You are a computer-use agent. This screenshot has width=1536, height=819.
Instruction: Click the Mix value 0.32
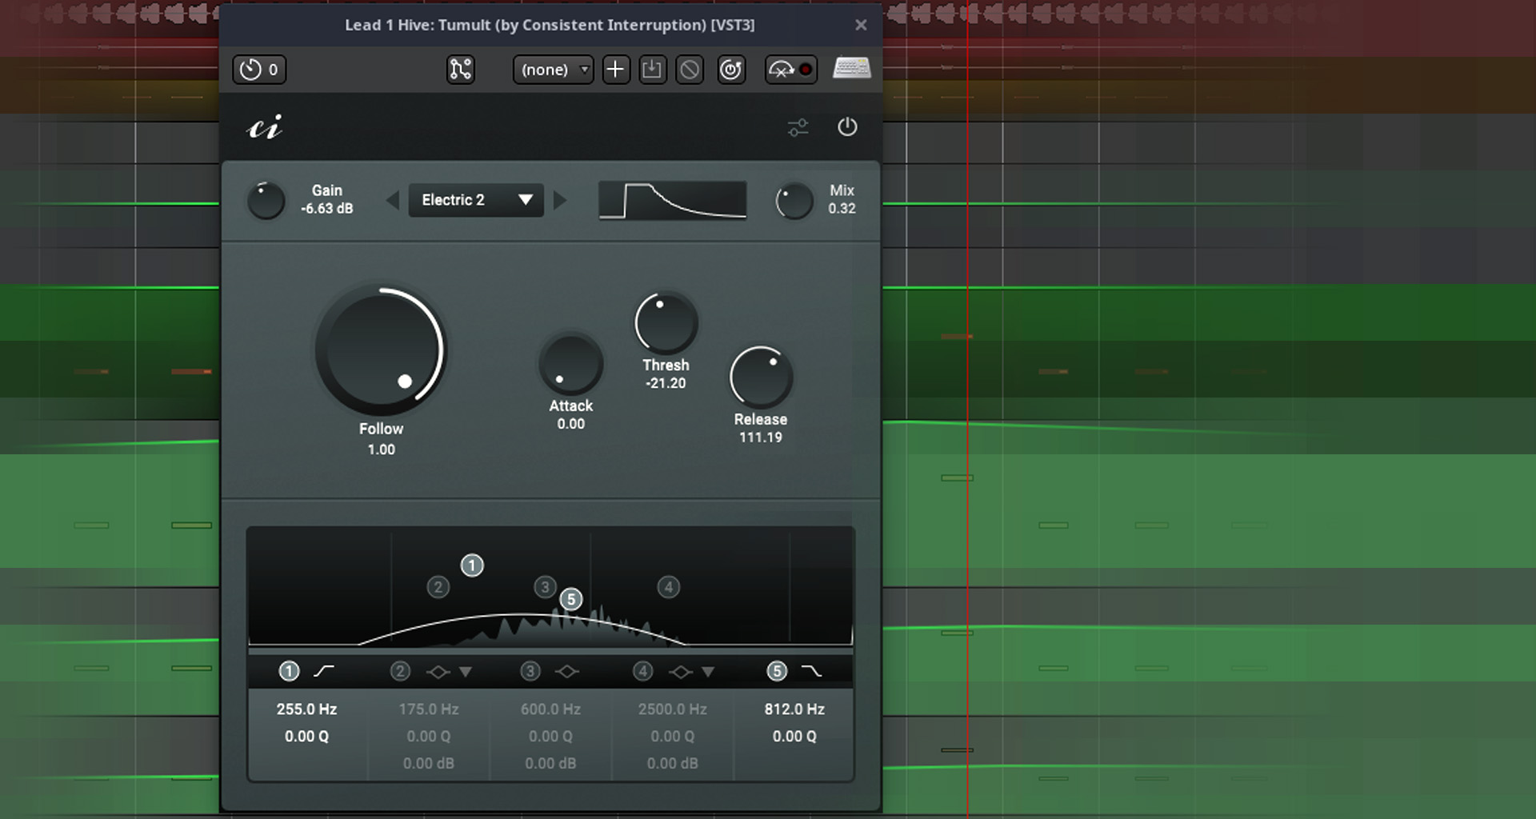click(x=842, y=208)
